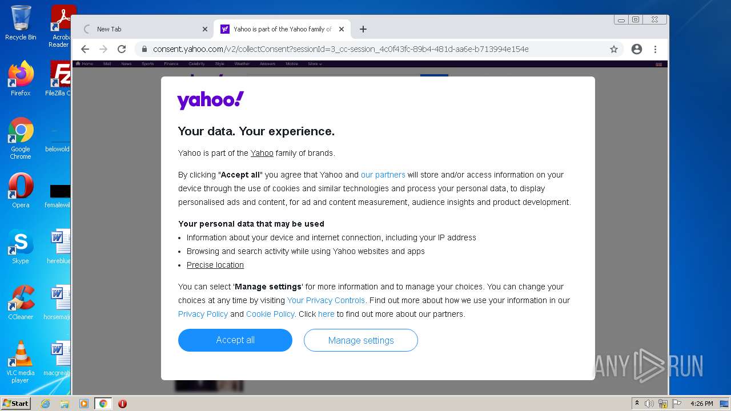Open the Firefox desktop shortcut
Screen dimensions: 731x411
tap(21, 79)
